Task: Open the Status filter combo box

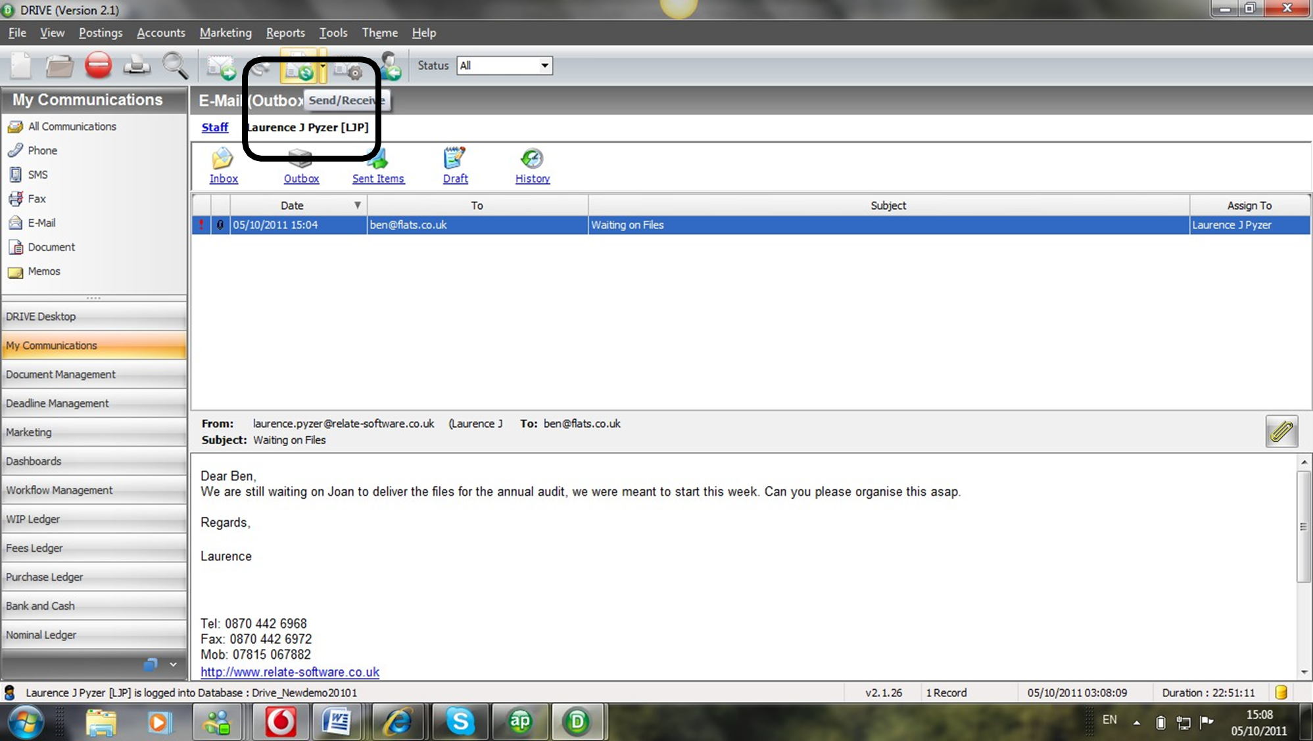Action: click(504, 66)
